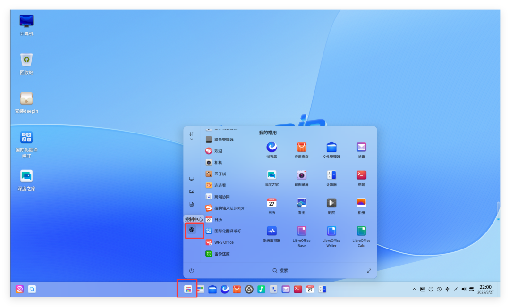Open 浏览器 in launcher favorites grid
The height and width of the screenshot is (307, 510).
tap(272, 150)
